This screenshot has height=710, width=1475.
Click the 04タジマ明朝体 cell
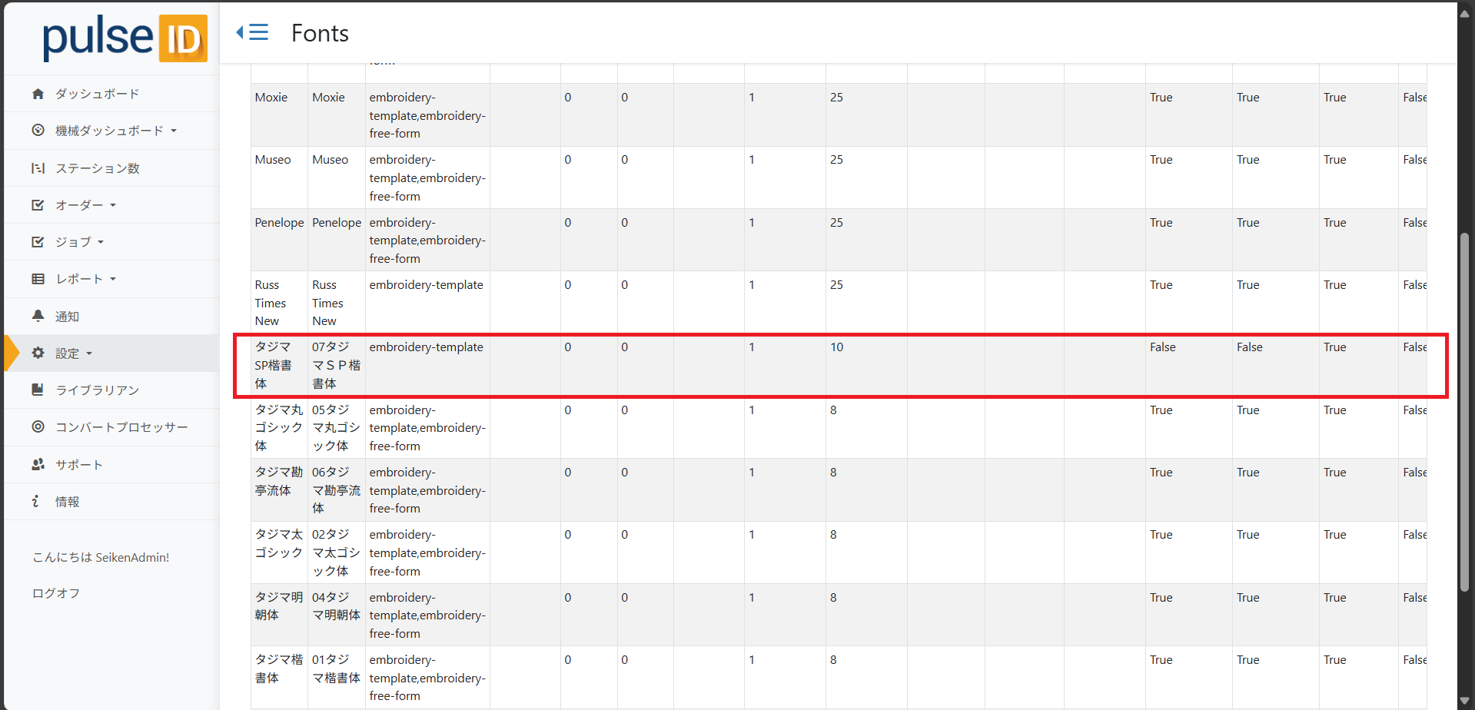[x=337, y=615]
